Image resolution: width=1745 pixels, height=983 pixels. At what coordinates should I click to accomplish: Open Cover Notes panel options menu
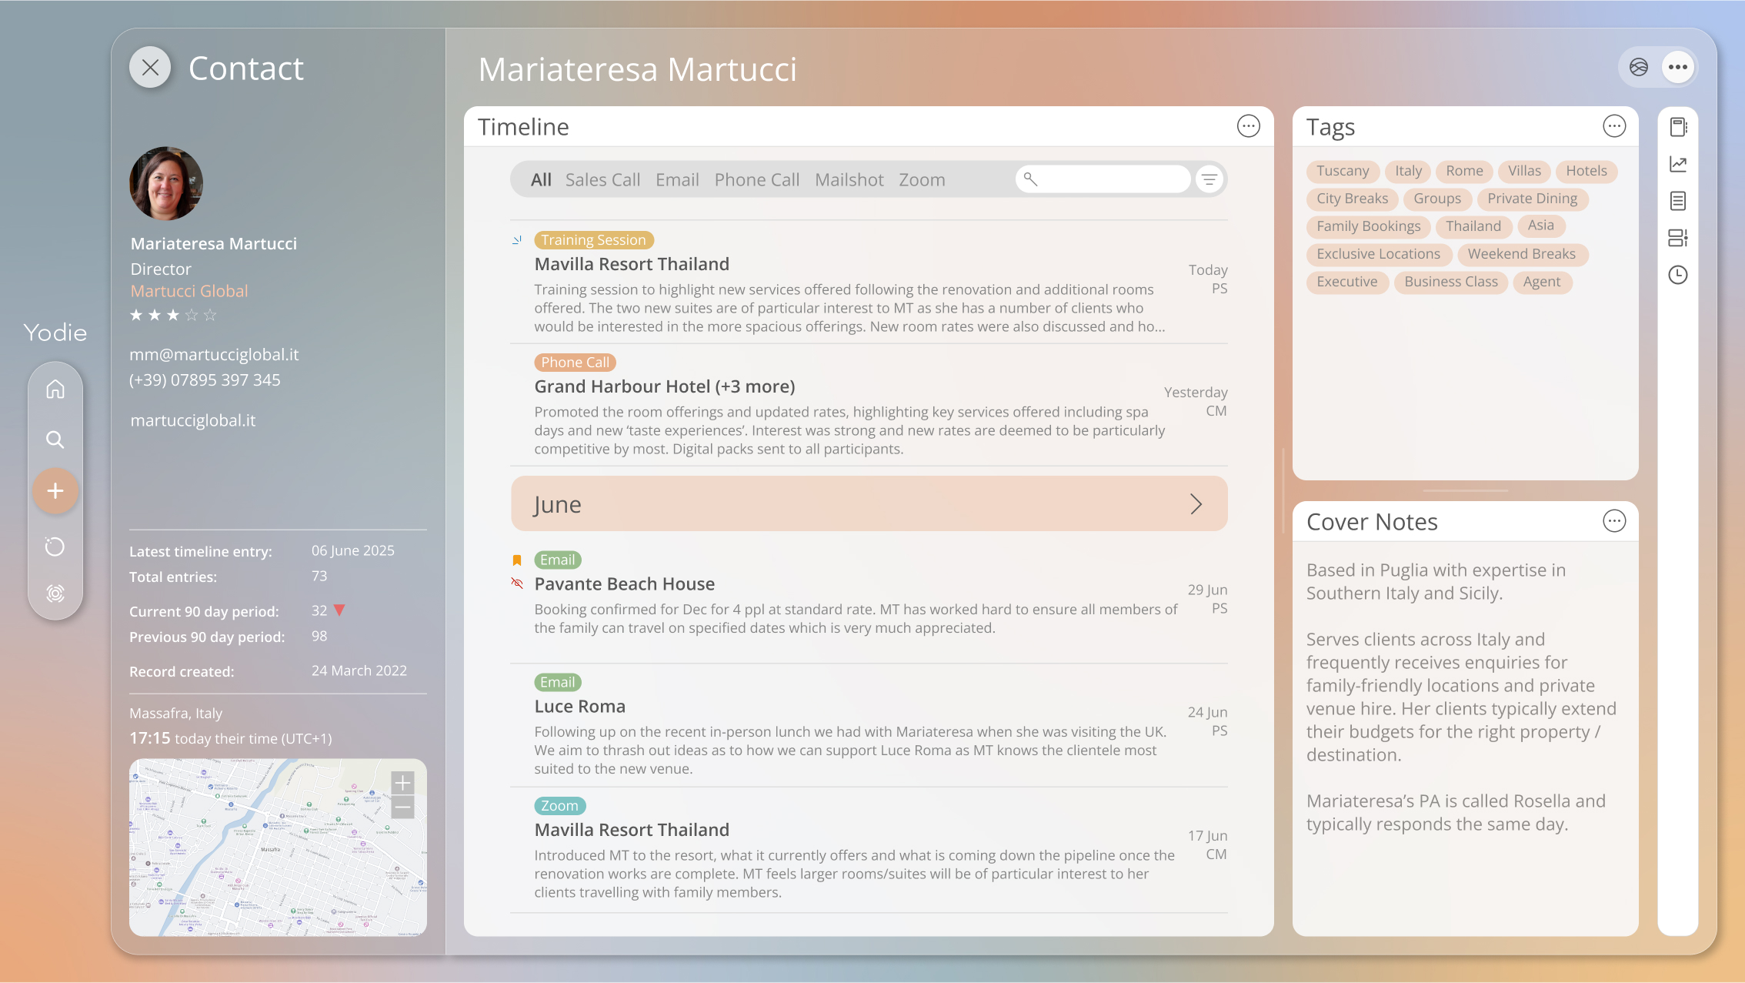click(x=1614, y=521)
